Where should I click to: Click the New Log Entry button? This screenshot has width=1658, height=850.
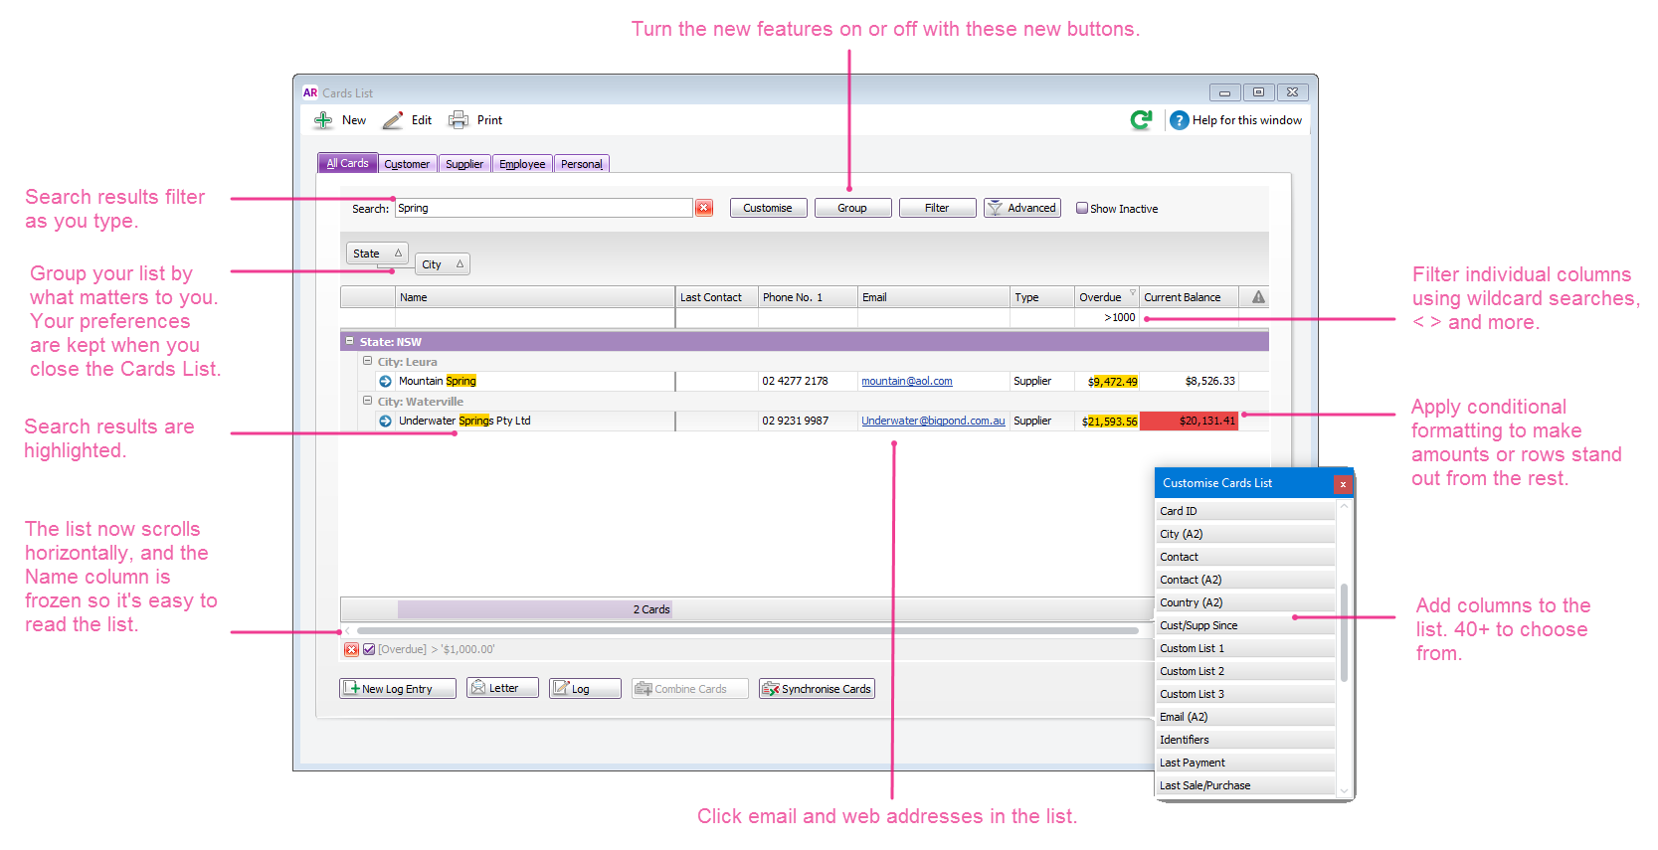click(398, 688)
